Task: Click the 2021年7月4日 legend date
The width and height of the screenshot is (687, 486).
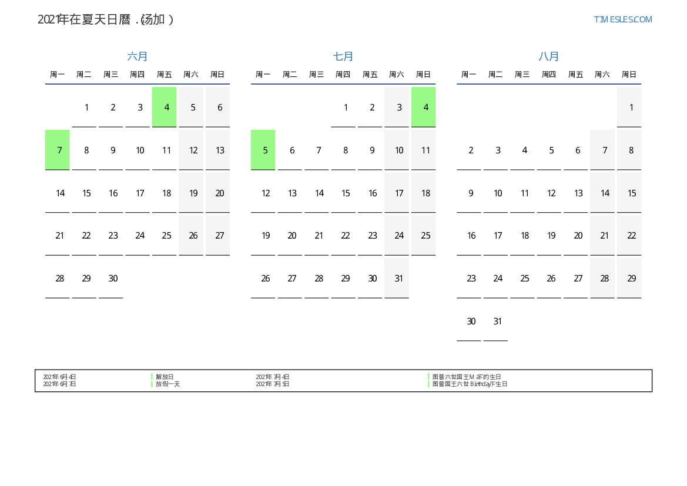Action: [272, 377]
